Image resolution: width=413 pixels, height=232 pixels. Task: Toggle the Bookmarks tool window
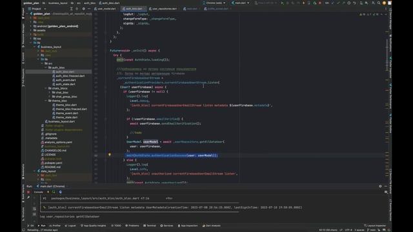(x=23, y=172)
